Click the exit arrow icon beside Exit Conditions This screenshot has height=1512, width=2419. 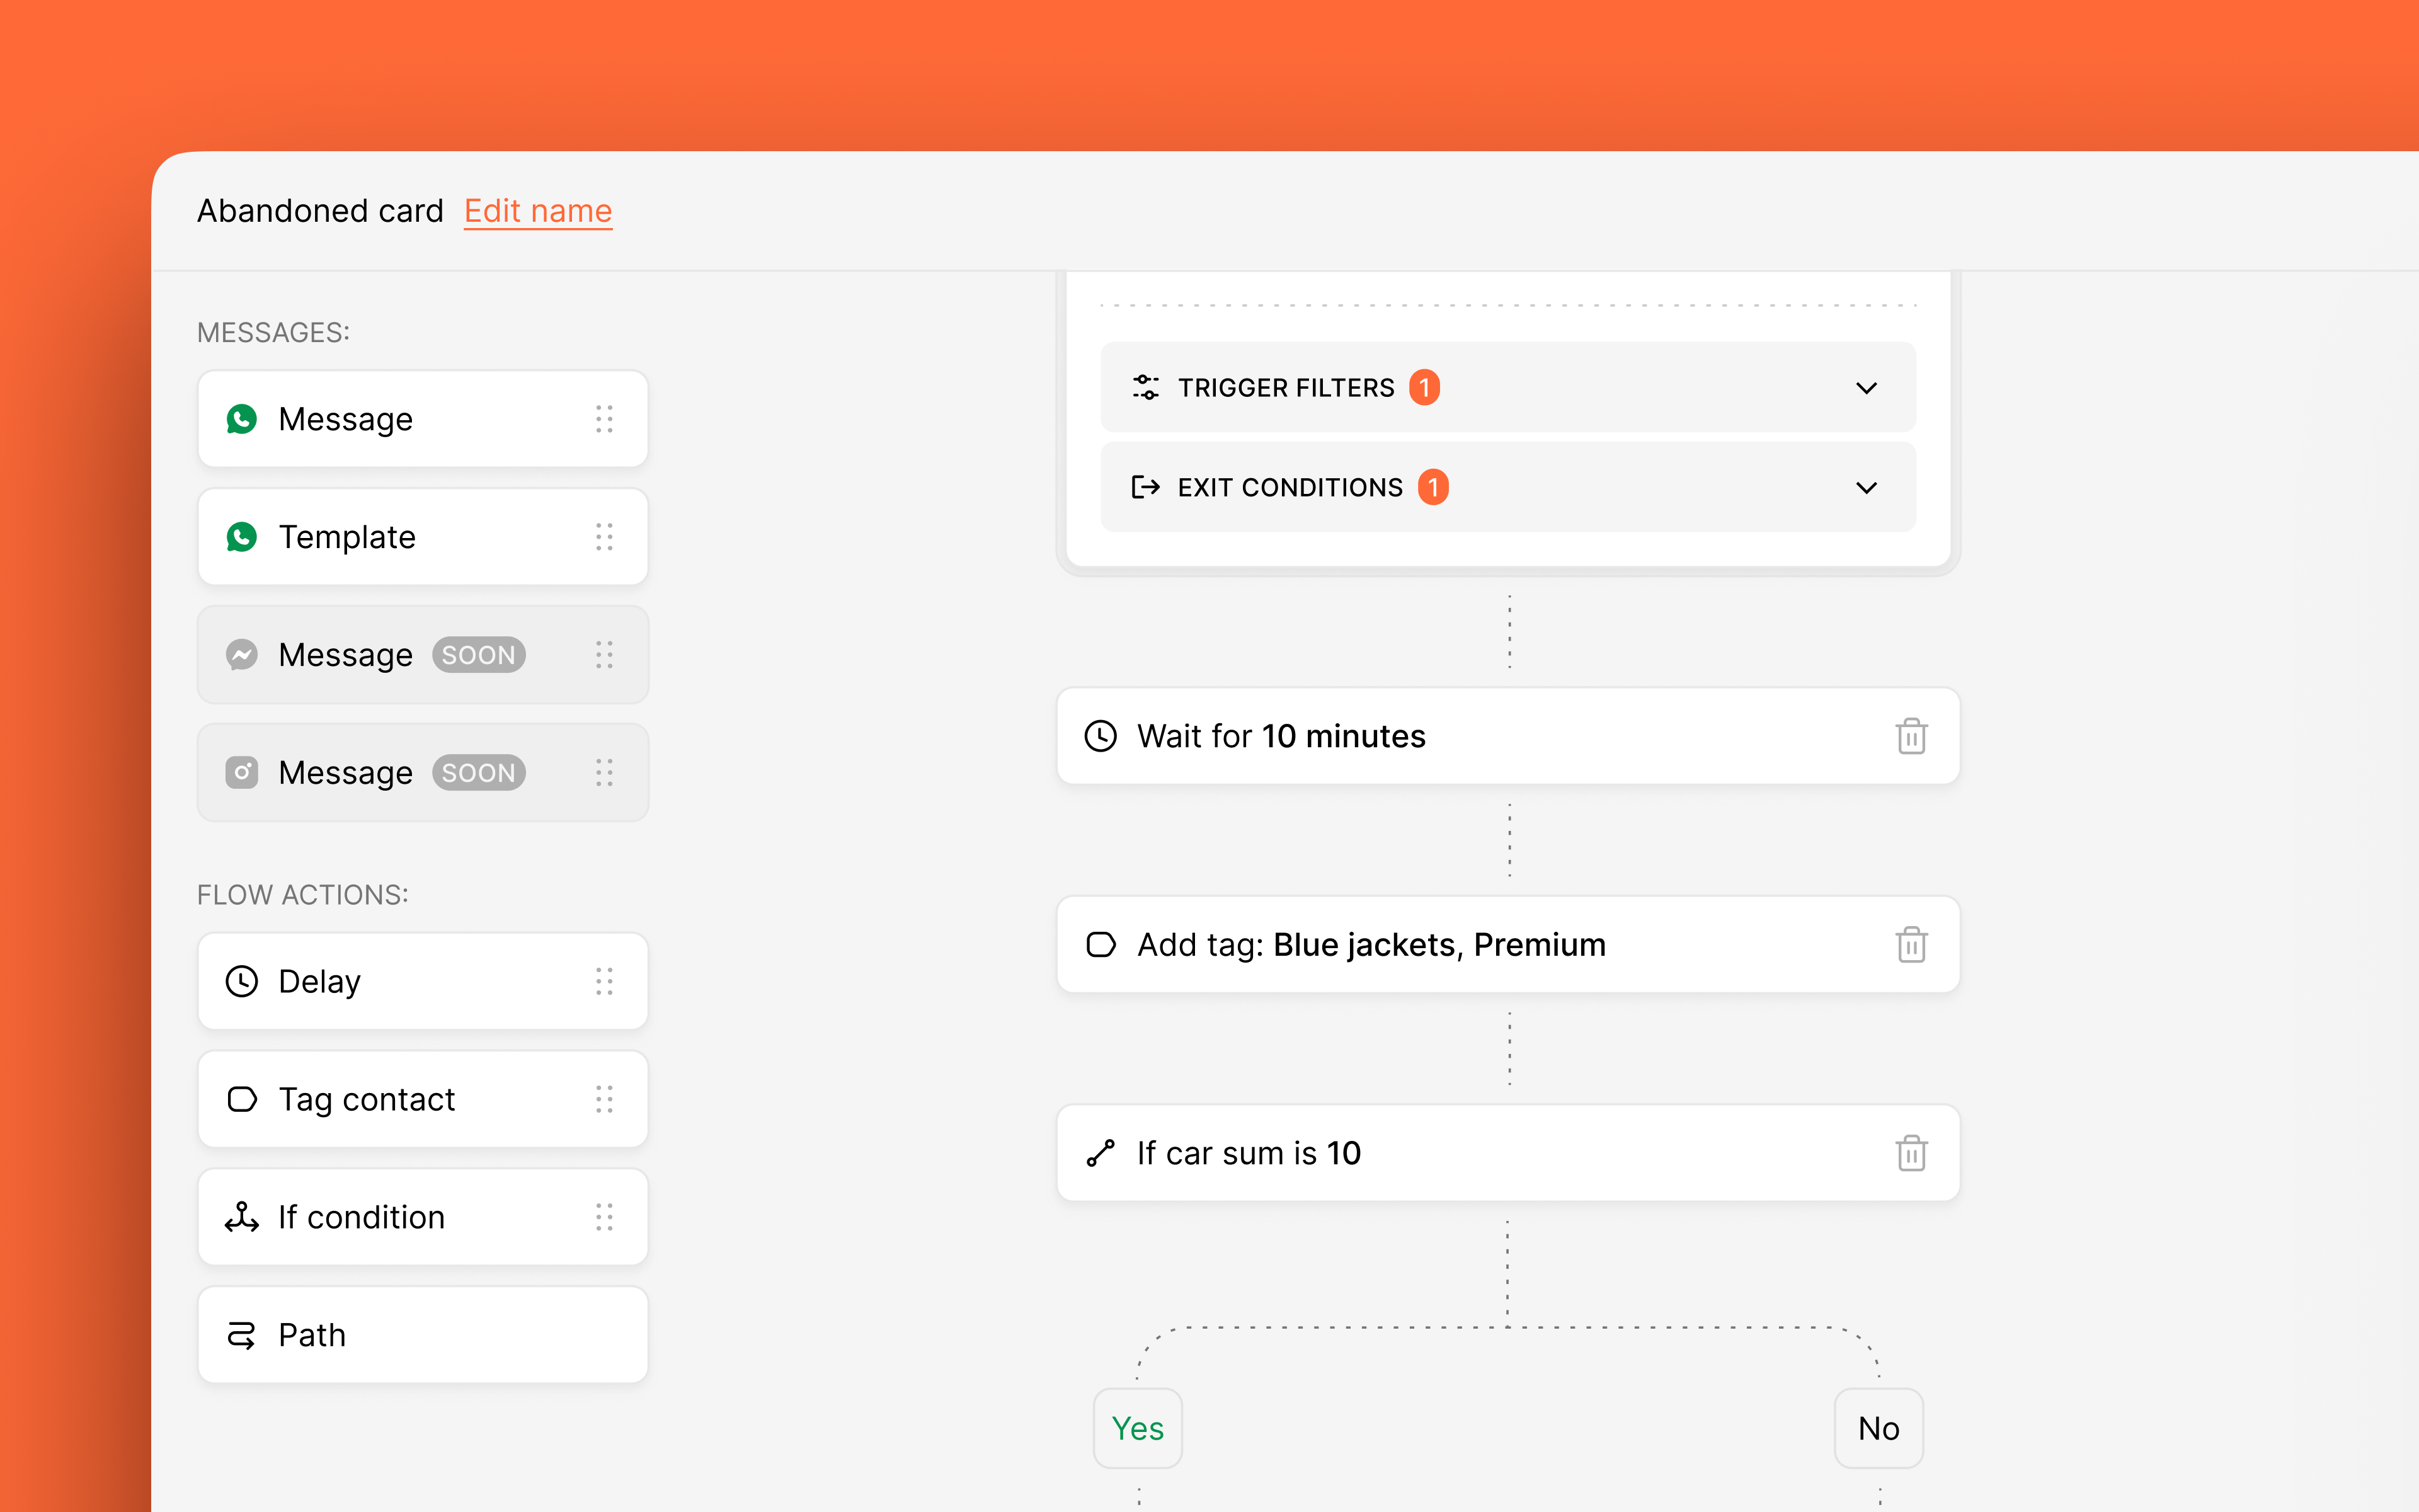(x=1145, y=487)
